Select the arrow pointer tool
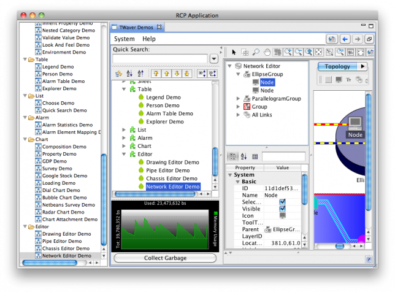Viewport: 395px width, 292px height. tap(233, 52)
